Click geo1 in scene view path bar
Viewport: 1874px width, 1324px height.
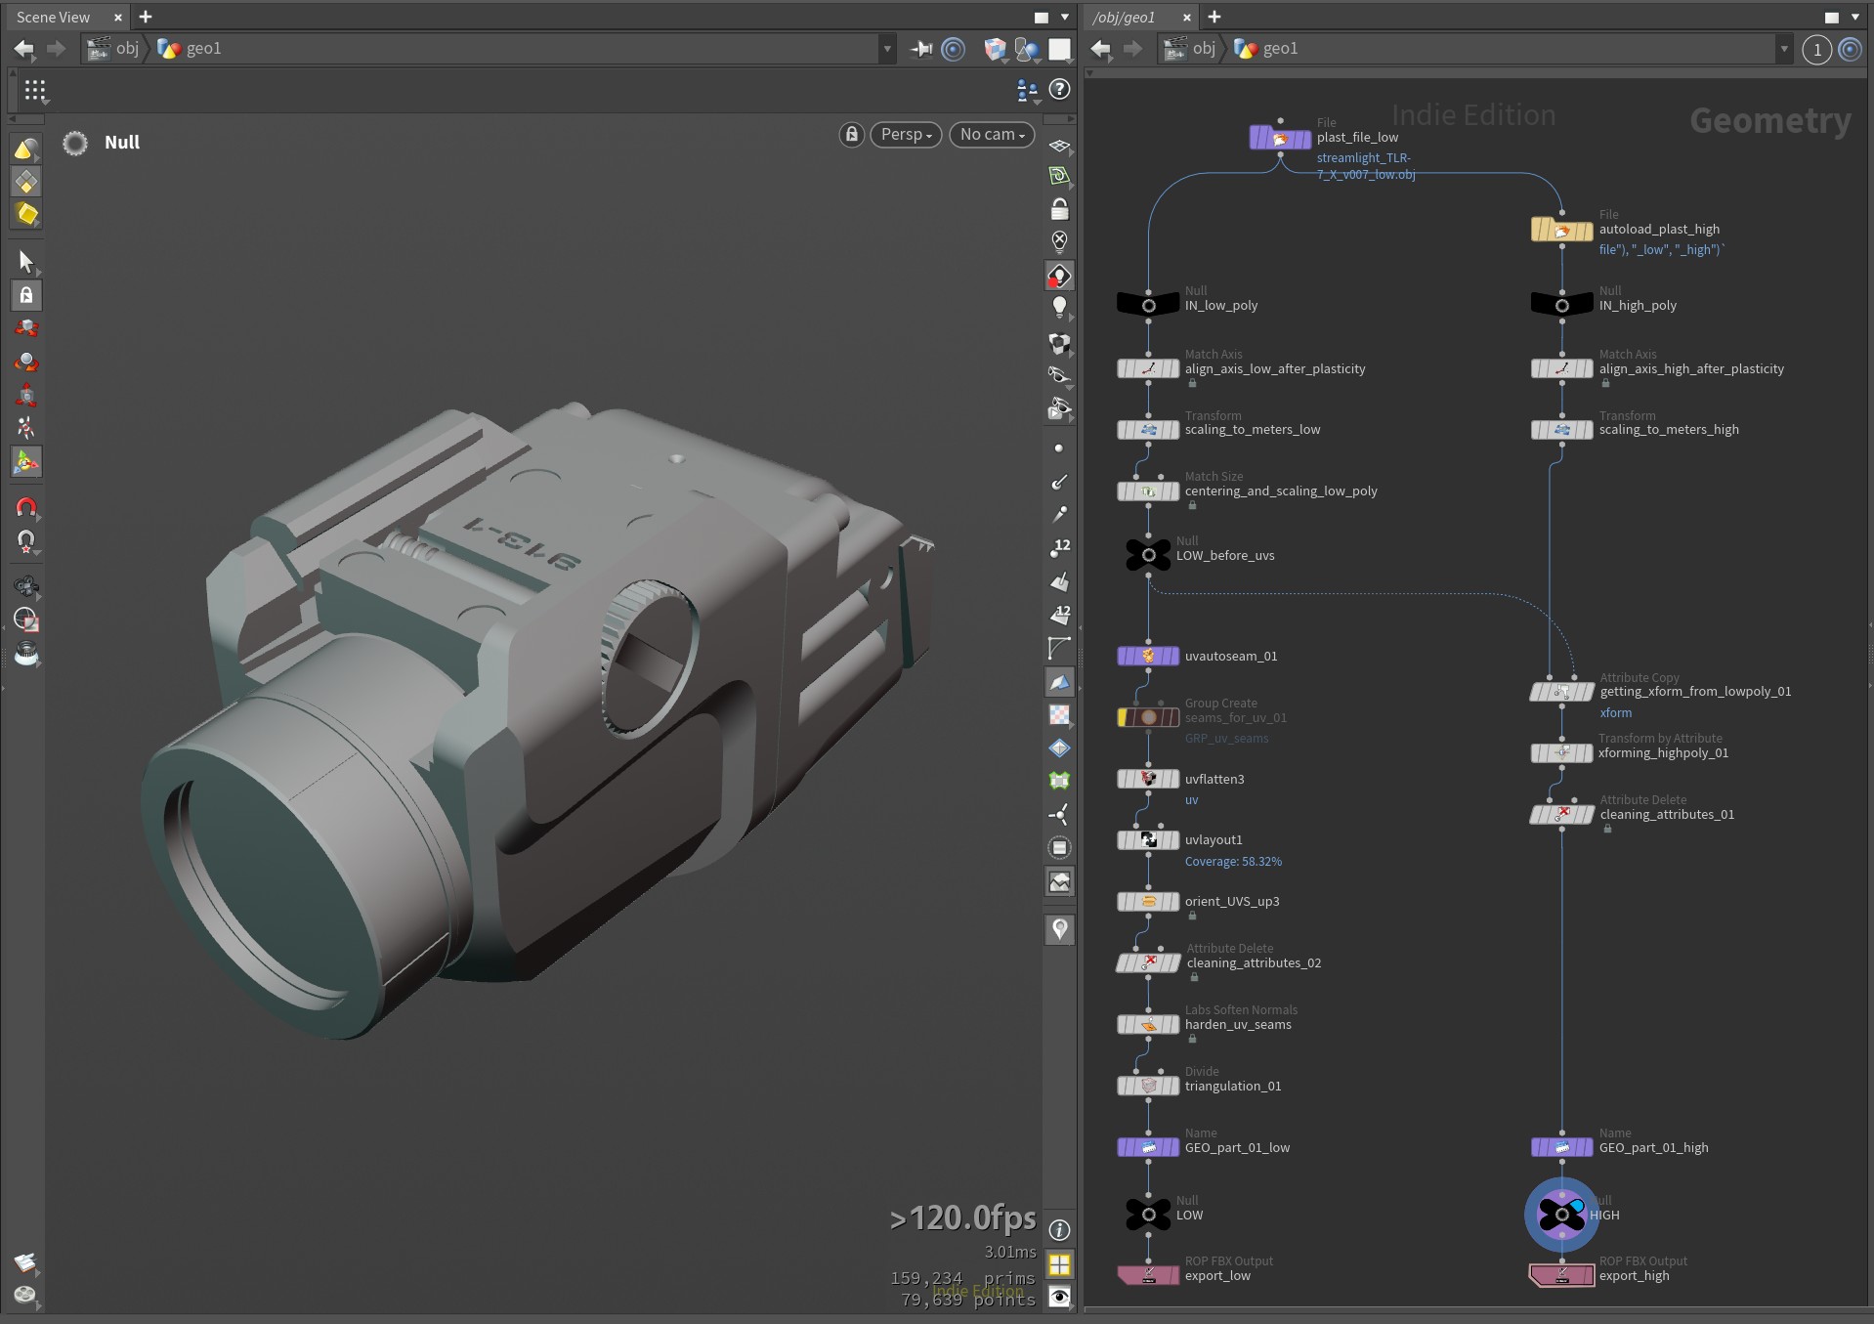(x=203, y=48)
